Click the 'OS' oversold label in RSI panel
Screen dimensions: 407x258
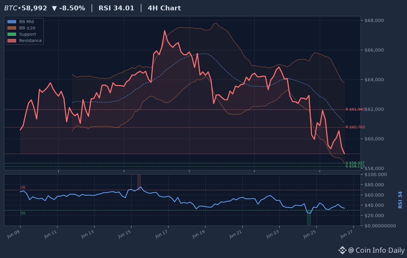23,213
